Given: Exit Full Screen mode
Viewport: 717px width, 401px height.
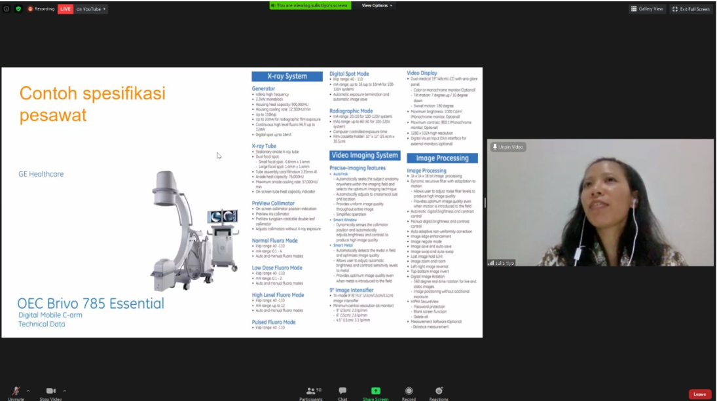Looking at the screenshot, I should 690,9.
